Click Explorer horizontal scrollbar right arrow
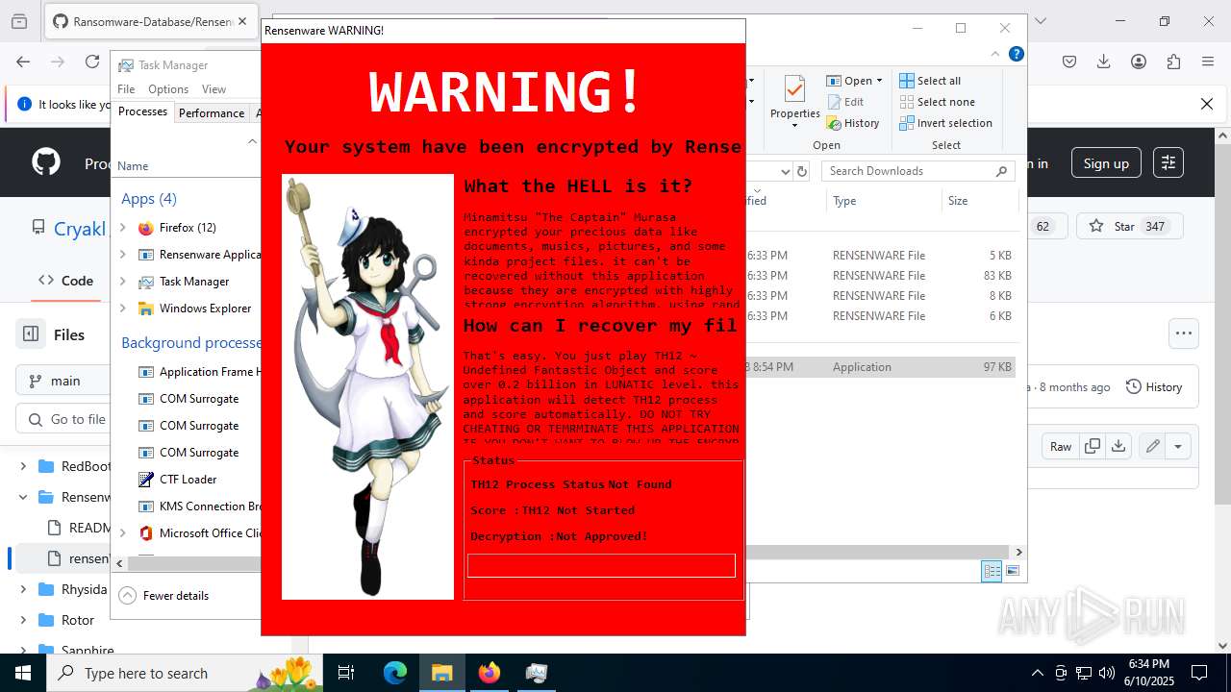Viewport: 1231px width, 692px height. 1018,552
